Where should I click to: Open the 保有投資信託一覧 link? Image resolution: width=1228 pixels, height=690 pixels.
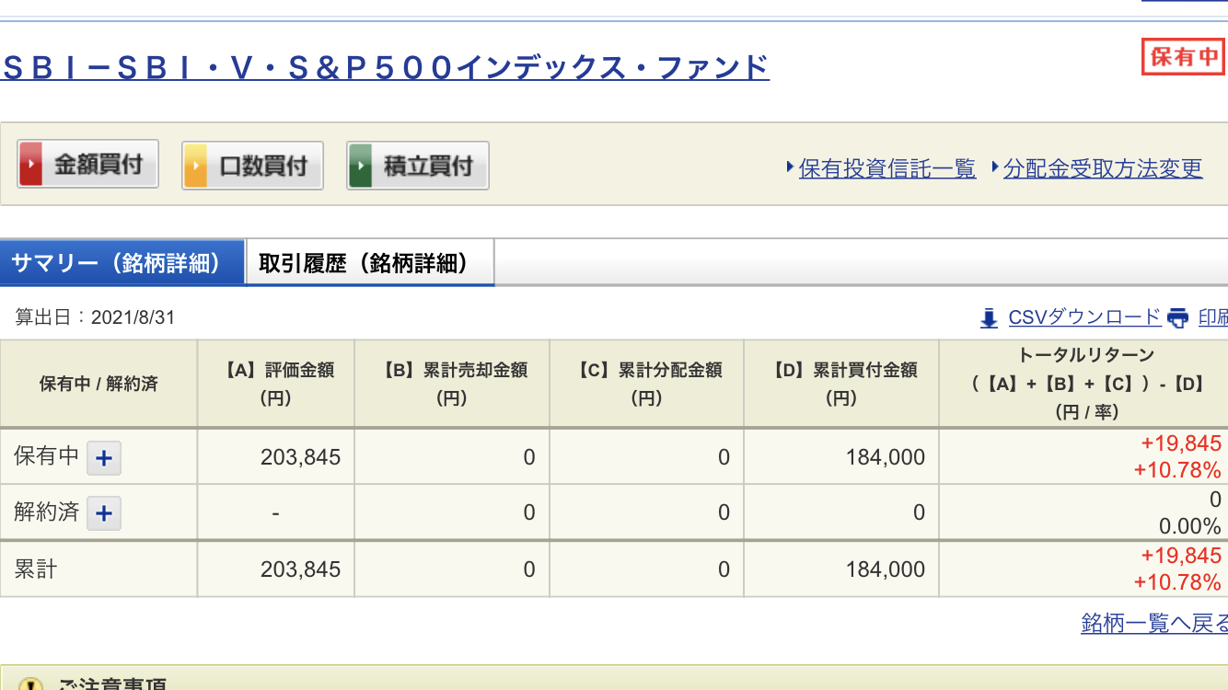pyautogui.click(x=887, y=168)
